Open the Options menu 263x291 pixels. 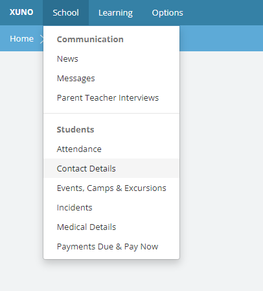tap(167, 13)
